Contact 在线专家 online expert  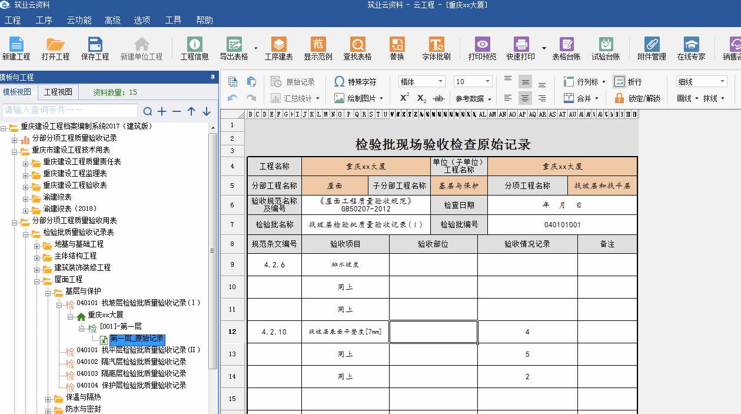(x=691, y=48)
